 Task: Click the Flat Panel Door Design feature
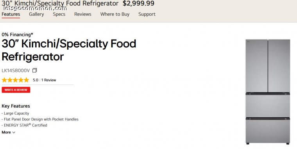point(41,119)
